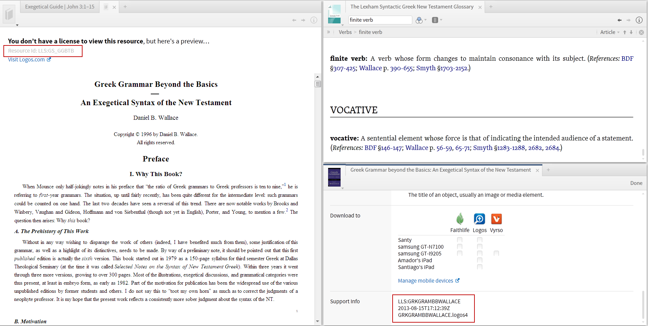Add a new tab beside the Greek Grammar tab
648x326 pixels.
point(548,170)
